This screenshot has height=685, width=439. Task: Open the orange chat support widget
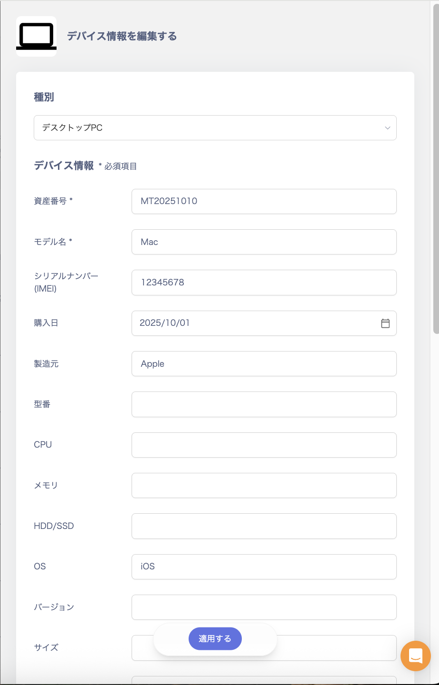pyautogui.click(x=415, y=656)
